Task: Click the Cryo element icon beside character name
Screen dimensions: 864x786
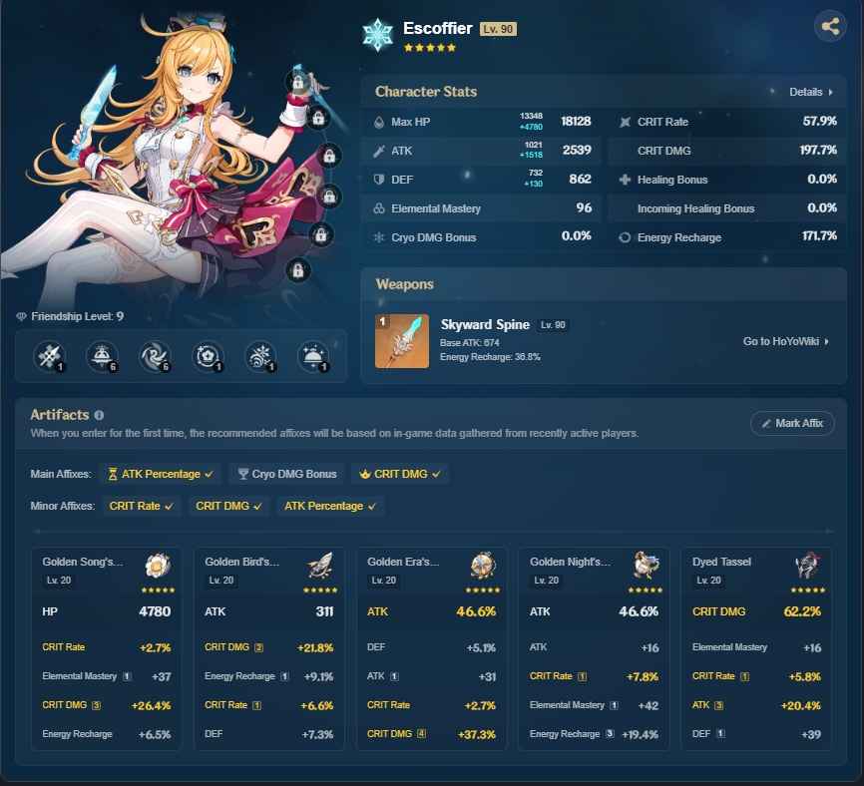Action: [379, 34]
